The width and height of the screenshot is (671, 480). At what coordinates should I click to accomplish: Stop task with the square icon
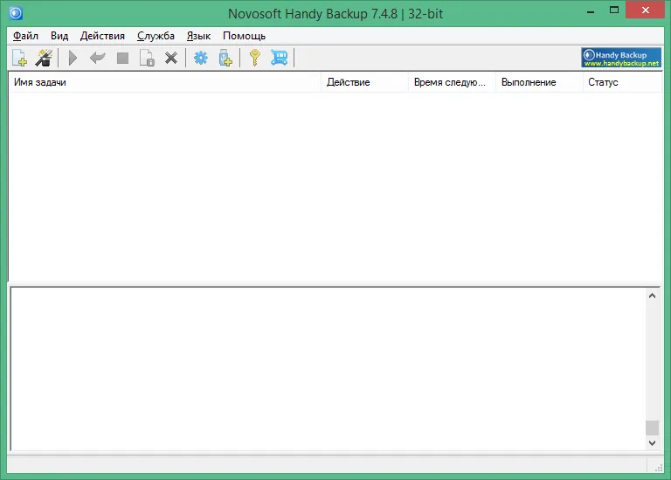click(123, 58)
